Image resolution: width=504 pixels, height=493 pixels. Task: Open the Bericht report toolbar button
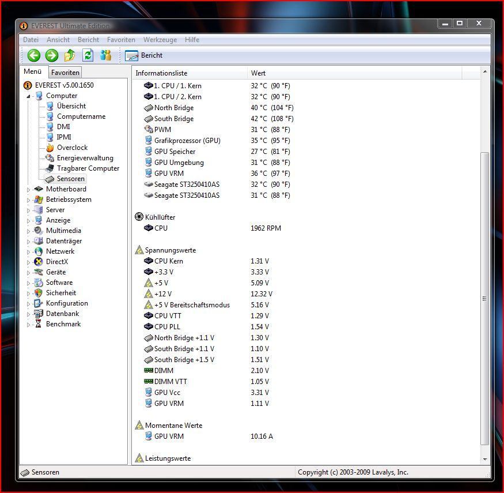coord(143,55)
